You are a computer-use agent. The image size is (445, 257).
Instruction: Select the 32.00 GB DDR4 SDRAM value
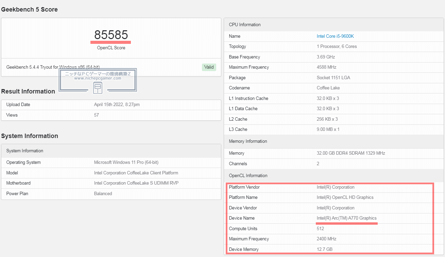(351, 153)
